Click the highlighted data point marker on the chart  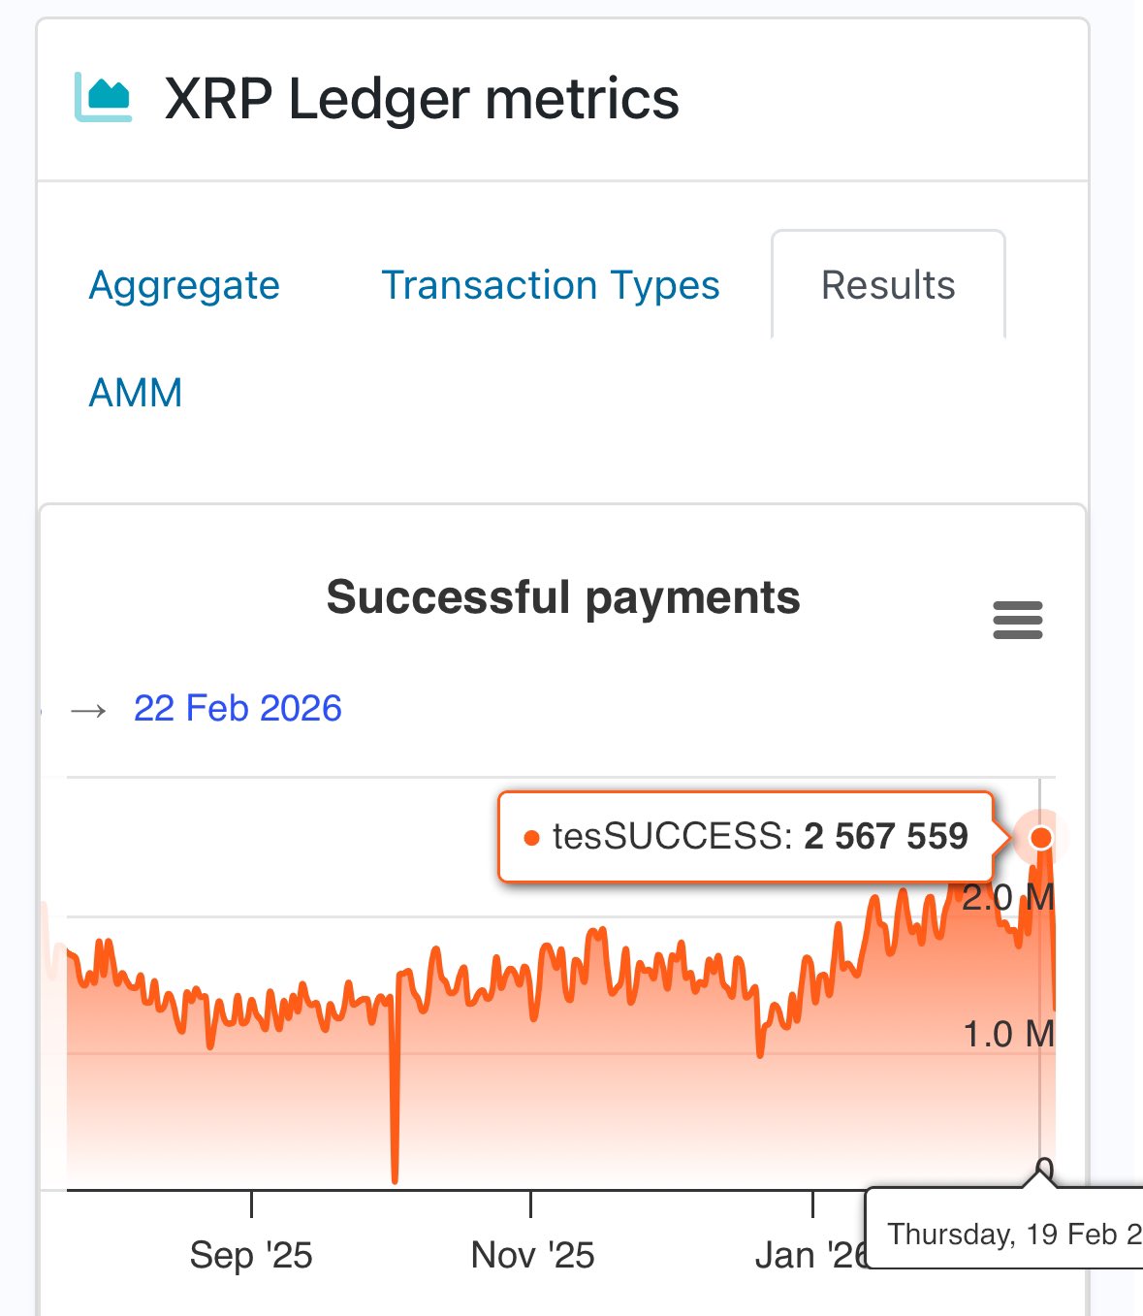(x=1041, y=837)
